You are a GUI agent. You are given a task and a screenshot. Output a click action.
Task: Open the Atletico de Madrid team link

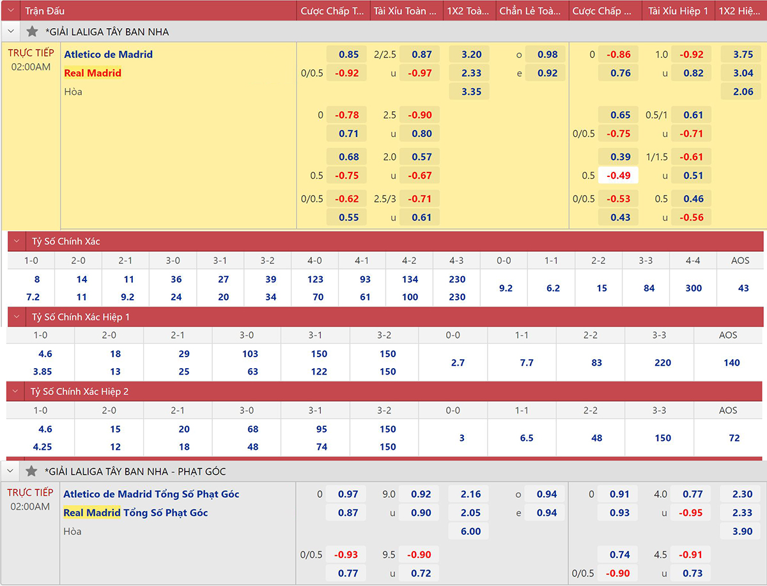click(x=108, y=54)
